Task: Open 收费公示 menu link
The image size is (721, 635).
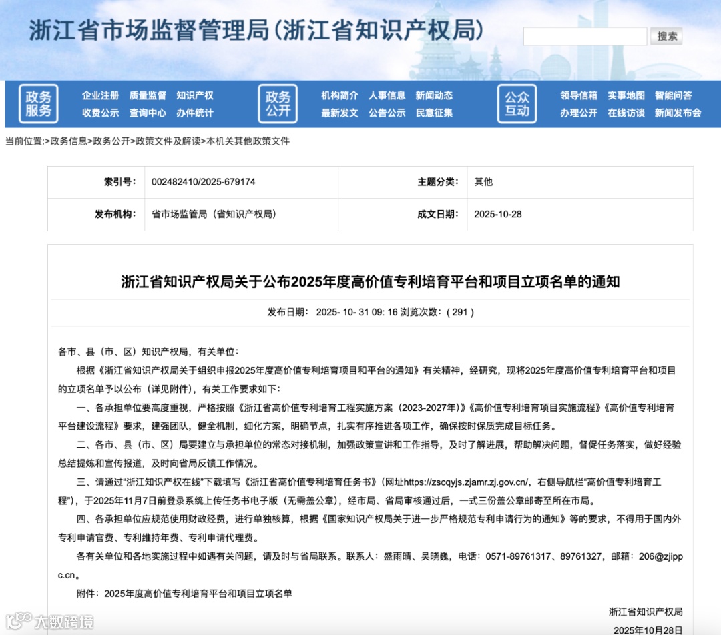Action: click(100, 113)
